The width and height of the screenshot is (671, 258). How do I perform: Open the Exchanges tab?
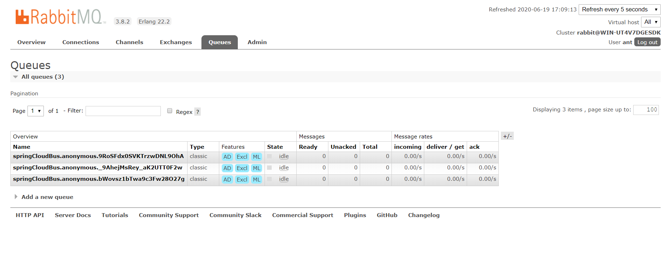click(176, 42)
